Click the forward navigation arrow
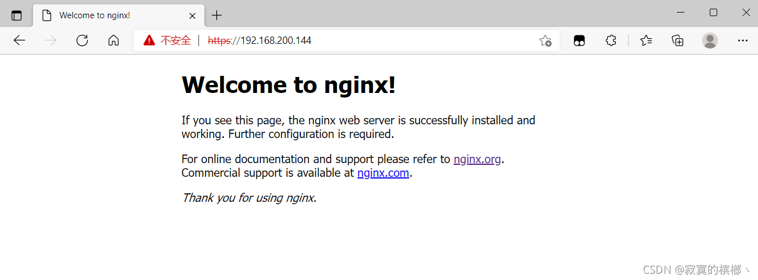Image resolution: width=758 pixels, height=280 pixels. (51, 40)
